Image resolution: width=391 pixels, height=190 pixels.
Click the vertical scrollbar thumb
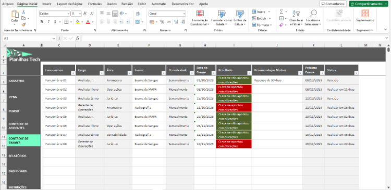pyautogui.click(x=388, y=49)
